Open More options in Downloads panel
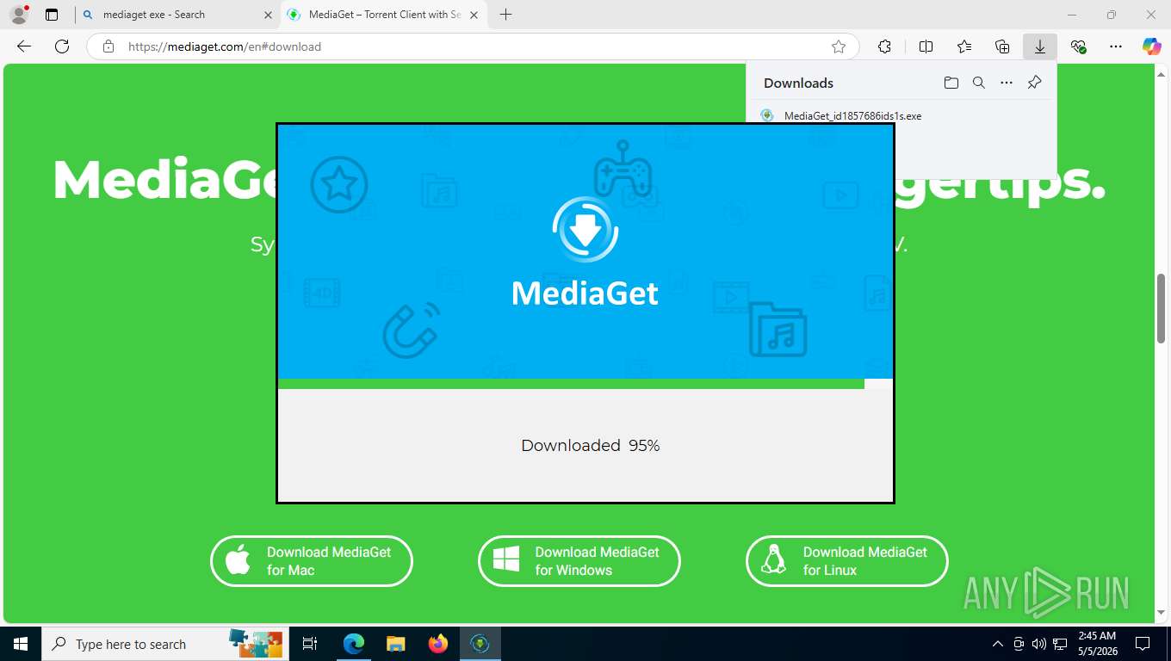 [x=1007, y=83]
